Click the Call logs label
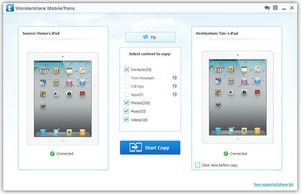The height and width of the screenshot is (194, 301). 137,86
